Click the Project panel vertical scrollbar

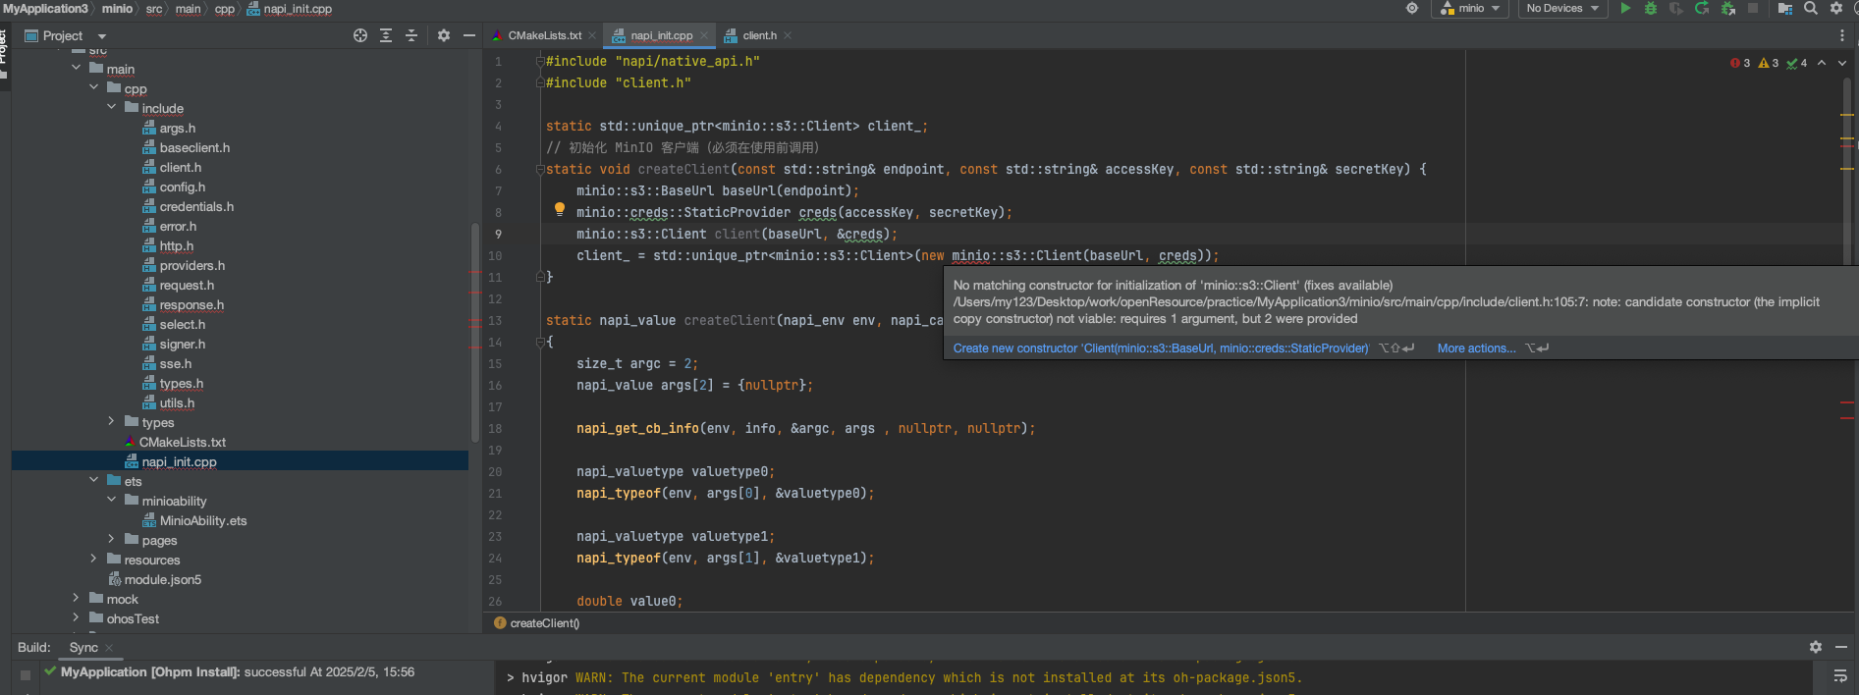coord(475,334)
